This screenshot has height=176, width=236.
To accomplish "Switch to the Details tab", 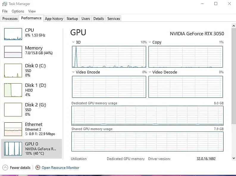I will point(99,19).
